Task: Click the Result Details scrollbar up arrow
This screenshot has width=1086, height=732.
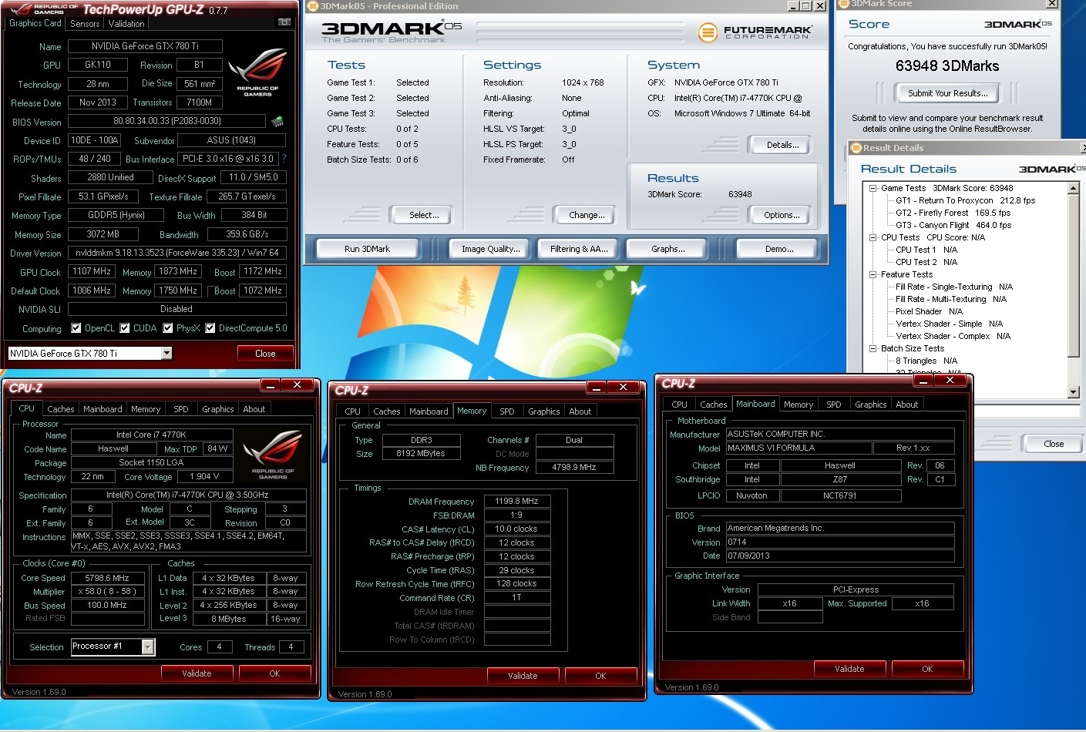Action: (x=1074, y=188)
